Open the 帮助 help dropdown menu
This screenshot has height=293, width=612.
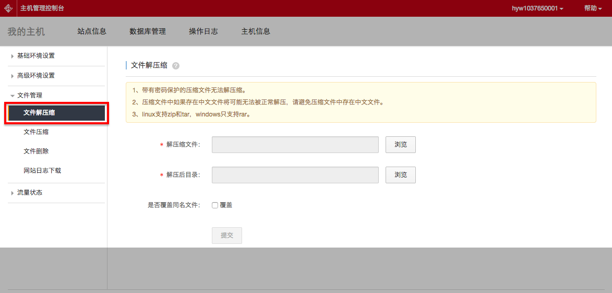[x=593, y=8]
